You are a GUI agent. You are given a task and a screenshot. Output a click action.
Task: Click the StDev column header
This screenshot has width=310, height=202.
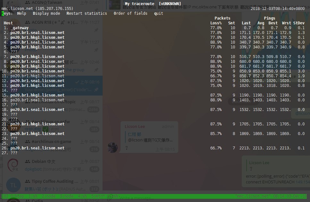click(x=299, y=23)
